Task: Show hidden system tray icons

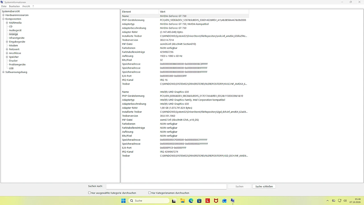Action: 328,201
